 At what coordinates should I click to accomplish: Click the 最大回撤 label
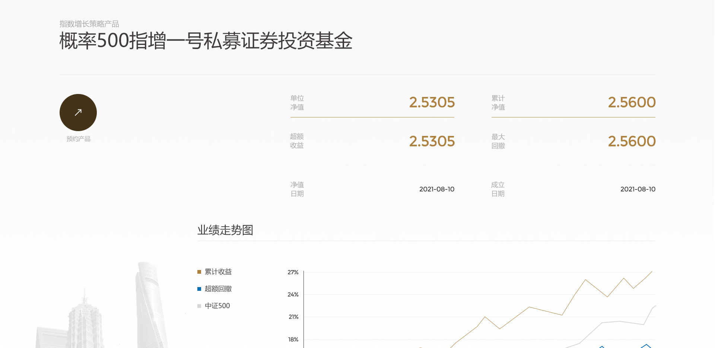pos(498,142)
